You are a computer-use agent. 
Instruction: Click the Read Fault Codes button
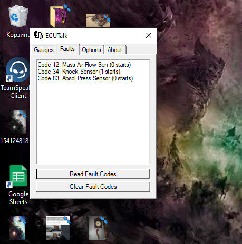[93, 174]
